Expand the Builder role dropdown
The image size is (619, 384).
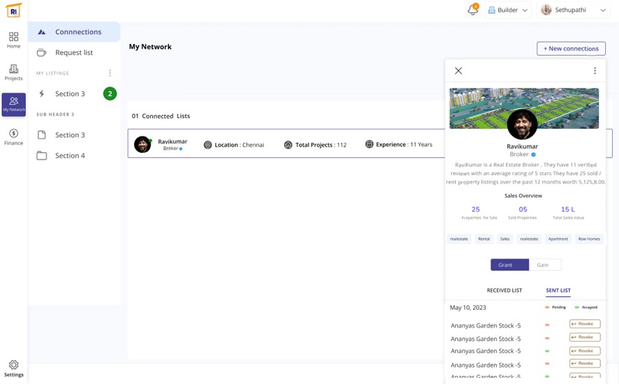507,10
